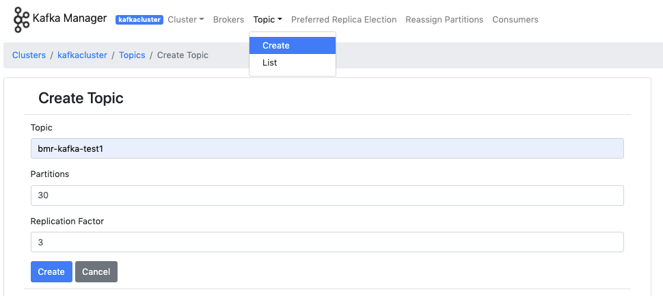Collapse the Topic dropdown menu
Screen dimensions: 663x296
point(268,19)
